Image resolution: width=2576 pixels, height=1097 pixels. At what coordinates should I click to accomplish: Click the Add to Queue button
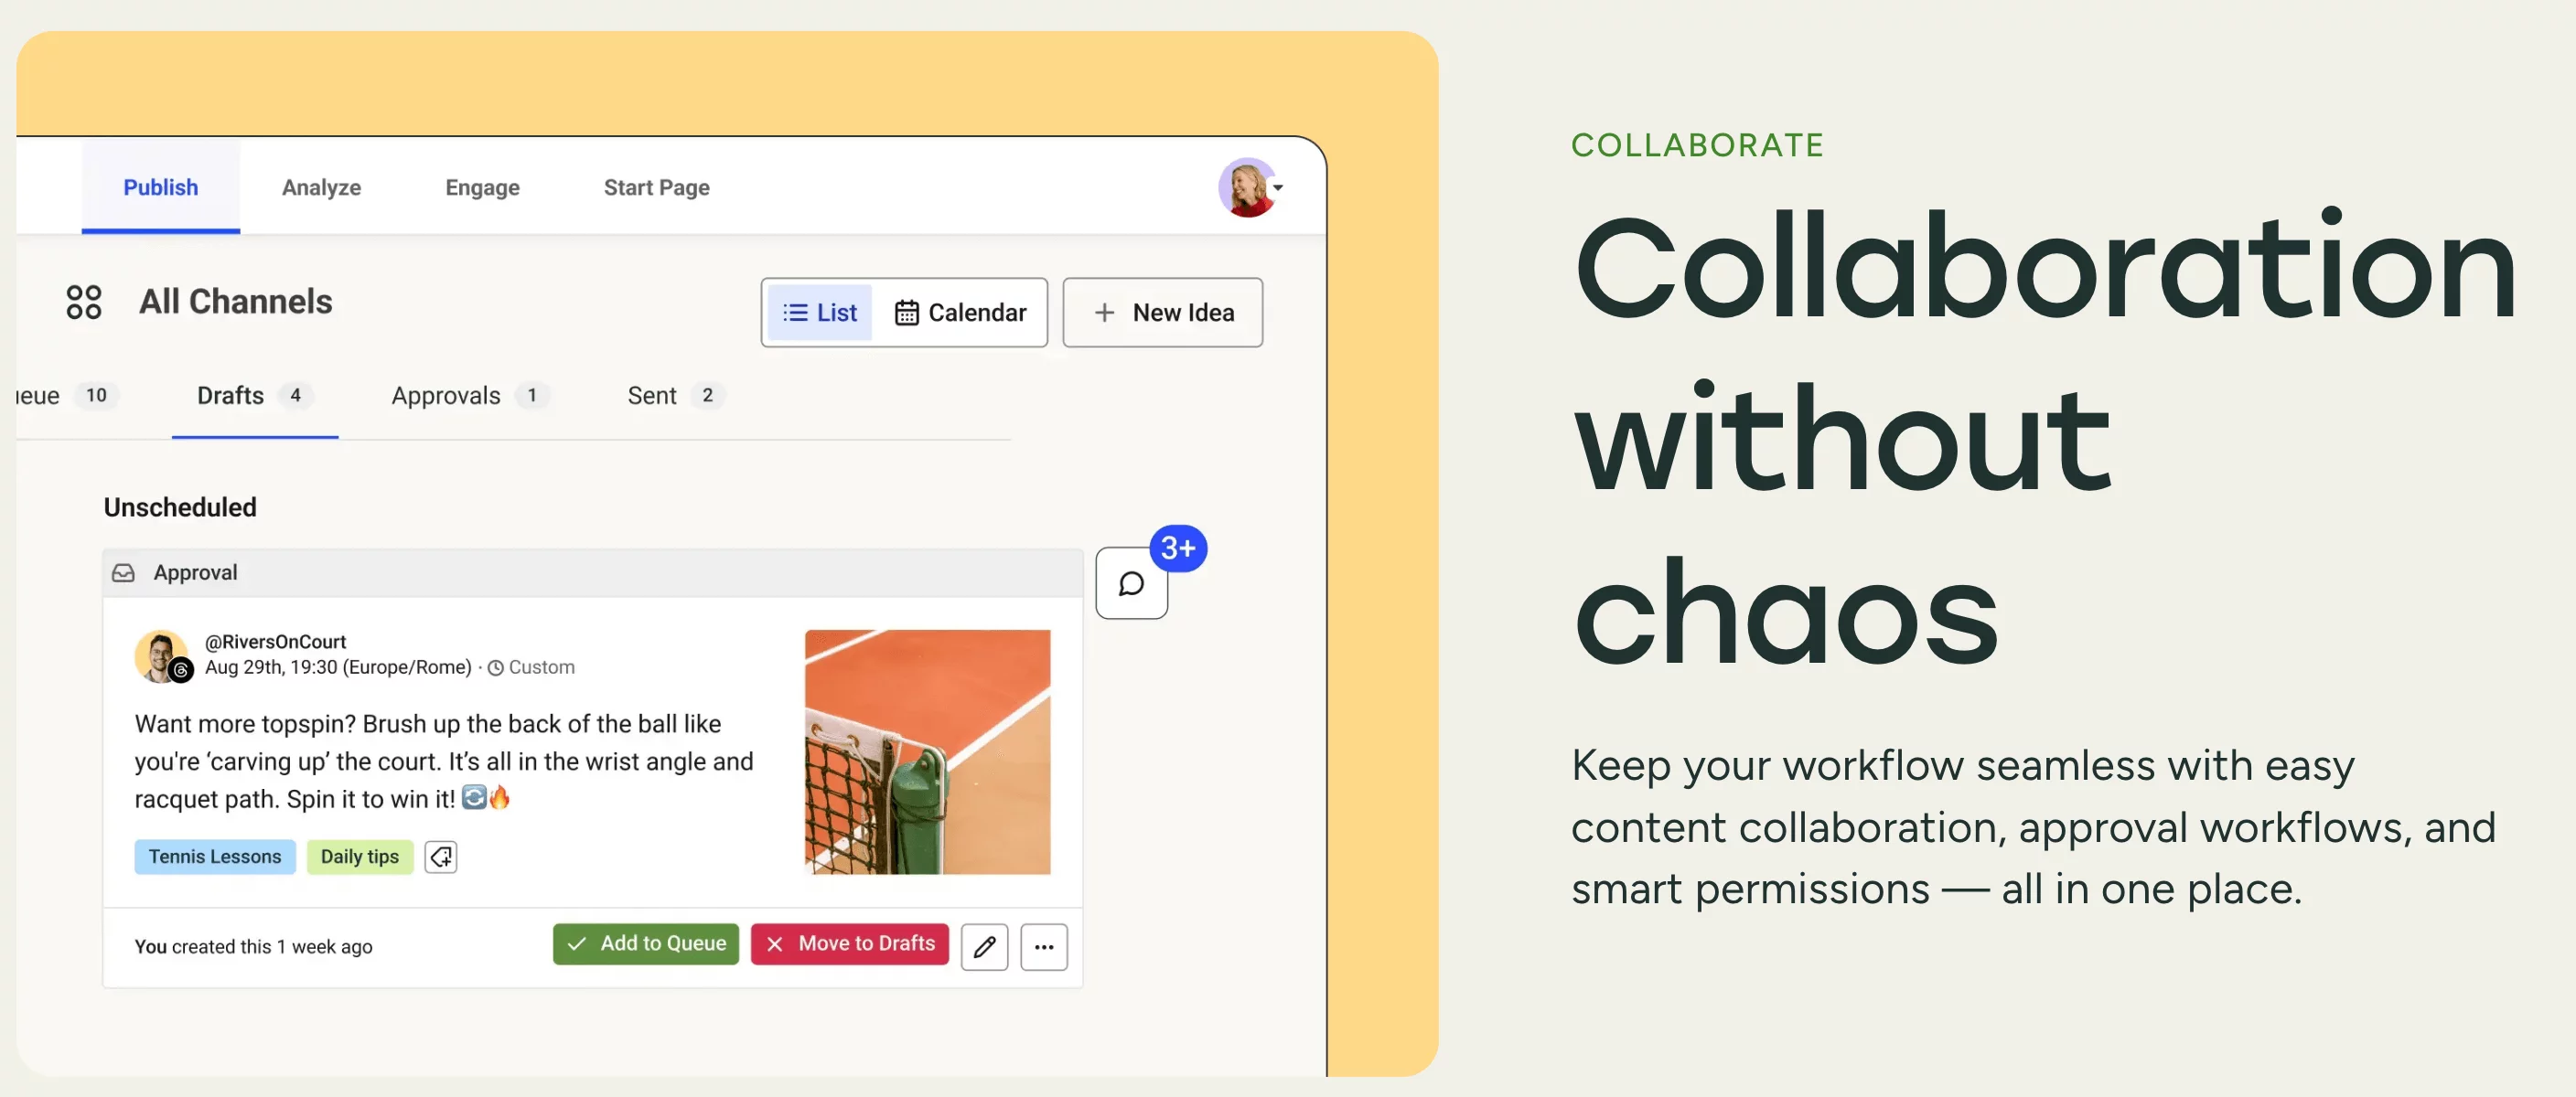click(x=645, y=943)
